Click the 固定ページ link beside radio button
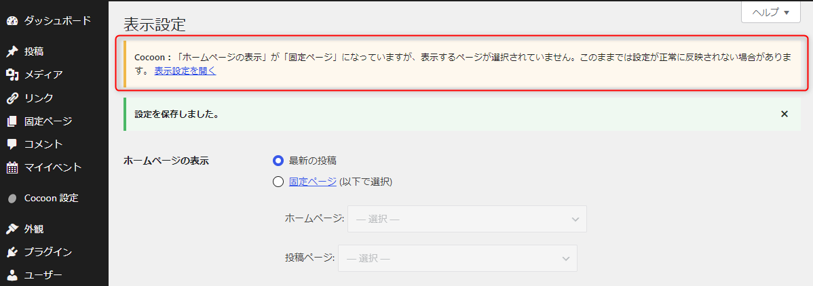This screenshot has width=813, height=286. [x=312, y=181]
